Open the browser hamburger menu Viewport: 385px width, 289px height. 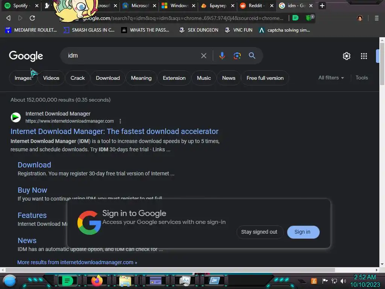(377, 18)
